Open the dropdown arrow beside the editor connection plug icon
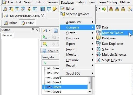Screen dimensions: 133x95 pyautogui.click(x=50, y=30)
